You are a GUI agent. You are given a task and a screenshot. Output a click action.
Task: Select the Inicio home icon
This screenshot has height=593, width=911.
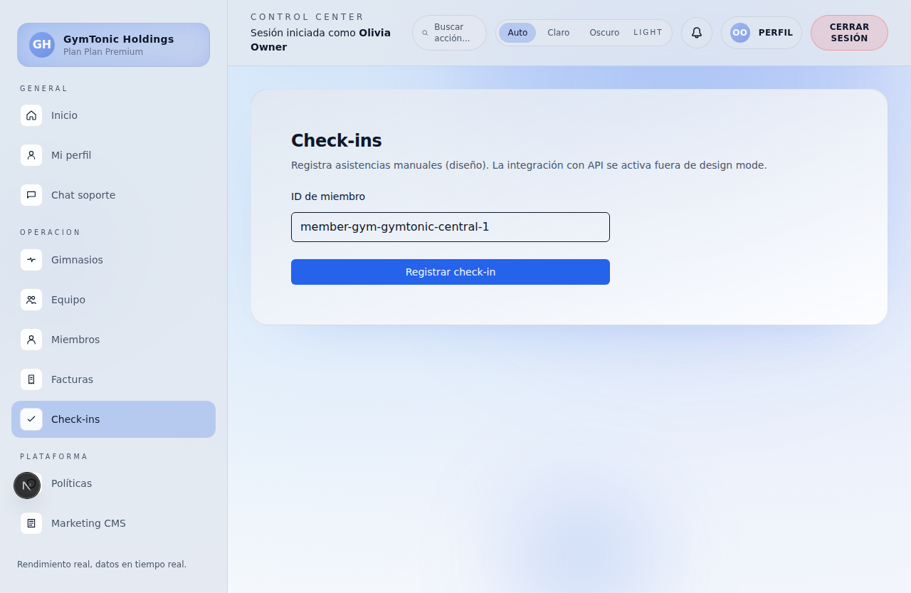tap(31, 115)
